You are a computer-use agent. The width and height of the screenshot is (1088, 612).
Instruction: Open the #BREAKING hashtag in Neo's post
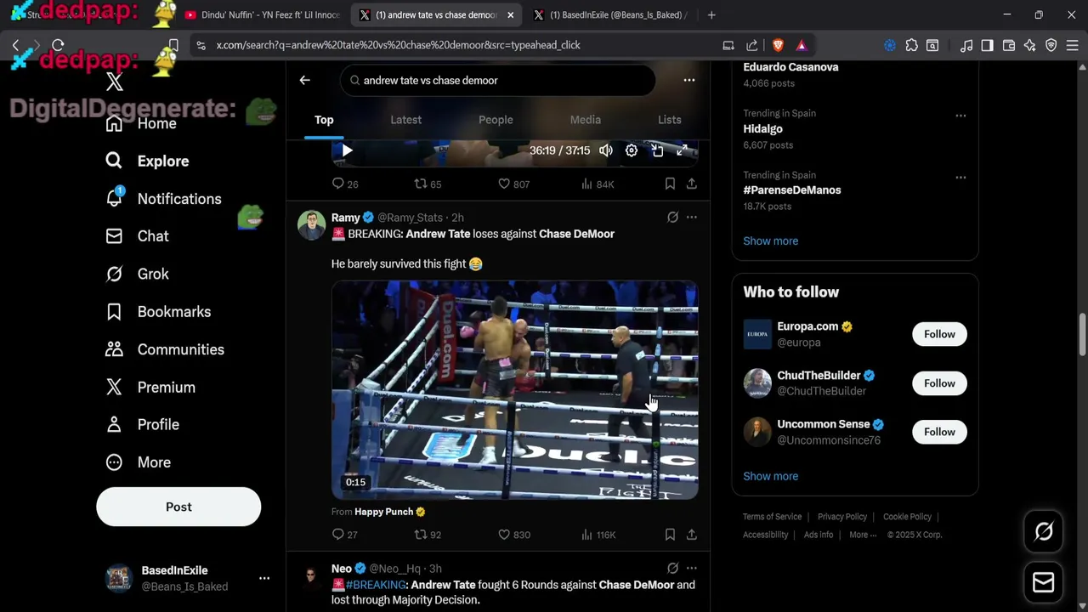pos(376,585)
